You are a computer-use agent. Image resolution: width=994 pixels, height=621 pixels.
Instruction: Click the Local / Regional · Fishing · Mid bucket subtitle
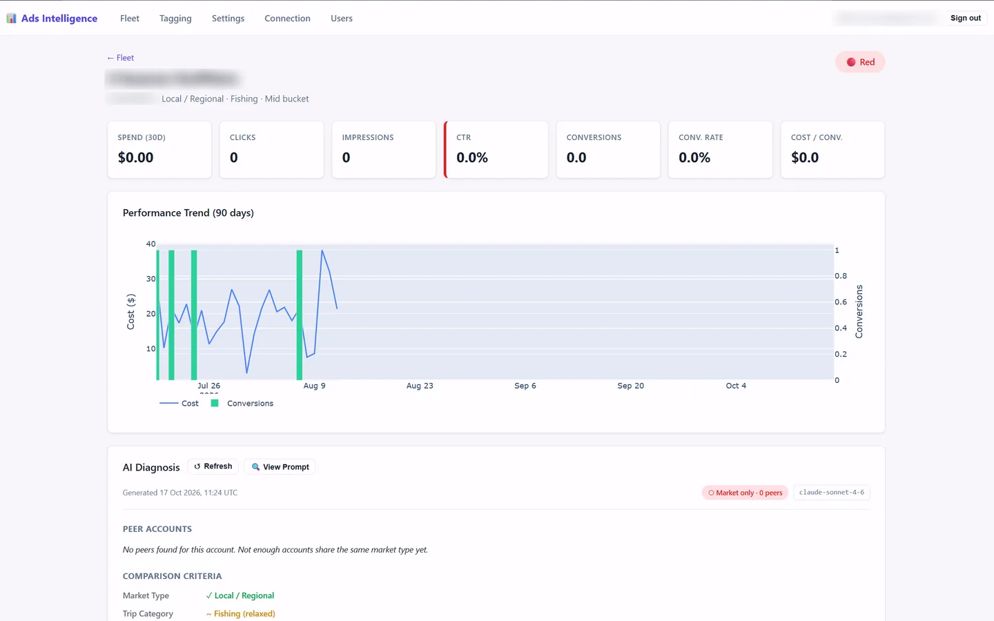coord(235,99)
